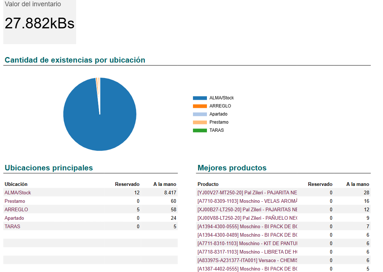Click on-hand value 16 for Moschino VELAS

pyautogui.click(x=366, y=201)
